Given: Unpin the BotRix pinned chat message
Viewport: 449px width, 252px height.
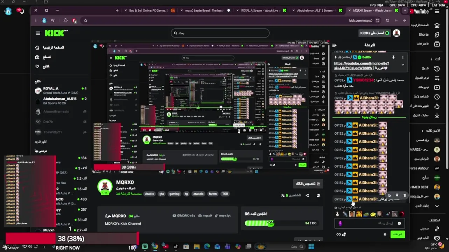Looking at the screenshot, I should [x=393, y=57].
